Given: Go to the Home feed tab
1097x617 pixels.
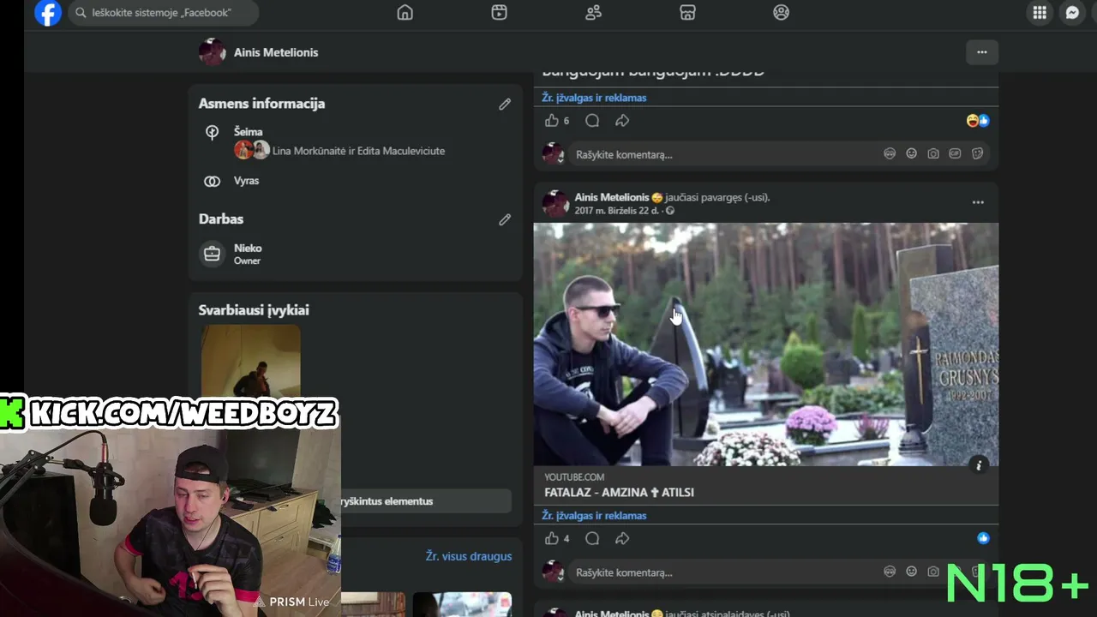Looking at the screenshot, I should click(x=405, y=13).
